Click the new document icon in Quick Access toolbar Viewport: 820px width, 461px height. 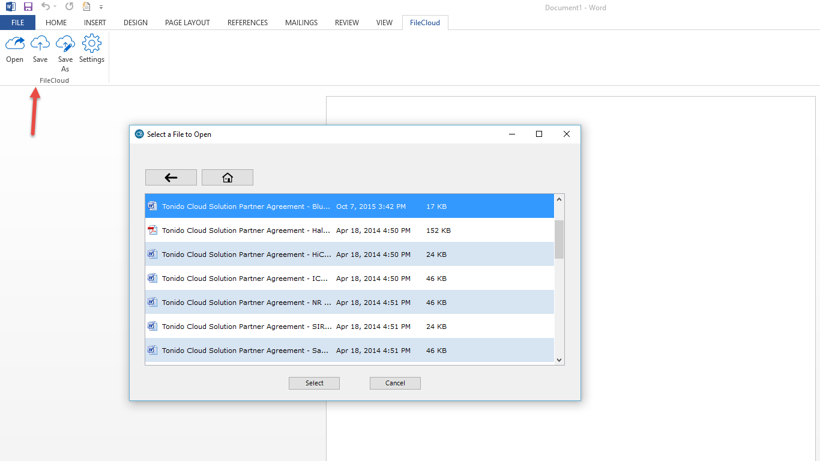point(86,7)
